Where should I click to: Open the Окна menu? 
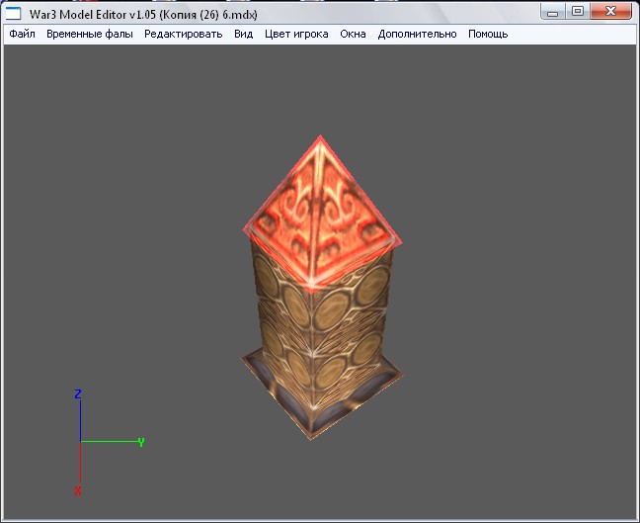click(x=353, y=34)
